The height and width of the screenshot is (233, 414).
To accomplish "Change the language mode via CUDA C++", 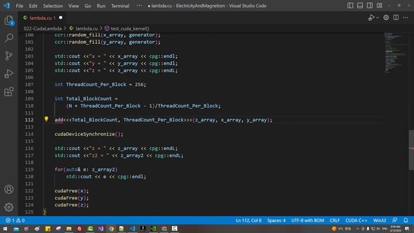I will tap(356, 220).
